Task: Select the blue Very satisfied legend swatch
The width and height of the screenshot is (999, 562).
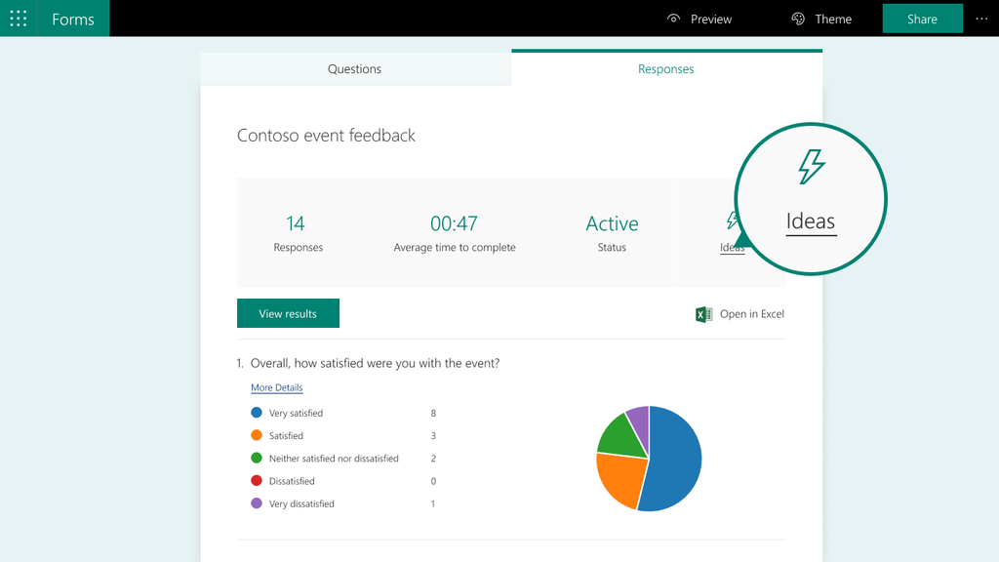Action: [x=256, y=413]
